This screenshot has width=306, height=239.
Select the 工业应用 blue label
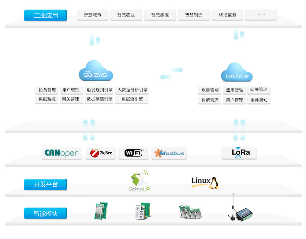point(45,15)
